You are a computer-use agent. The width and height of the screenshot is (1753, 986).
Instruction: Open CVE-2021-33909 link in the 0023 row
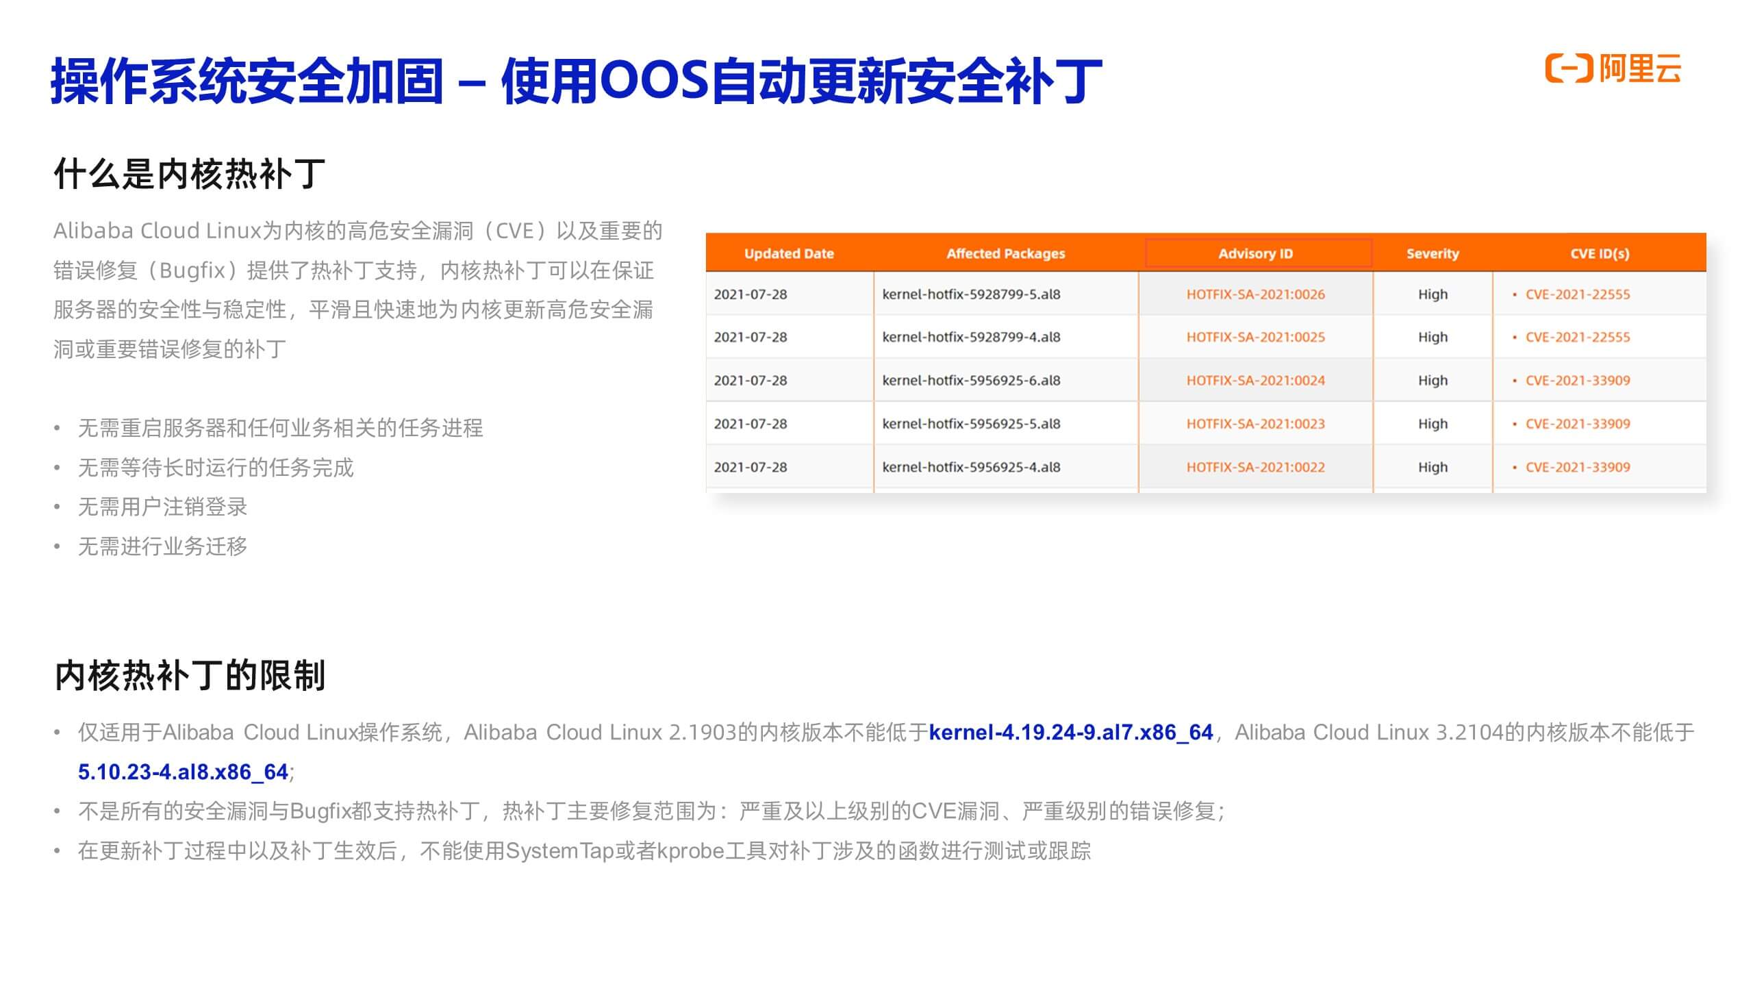(1578, 424)
